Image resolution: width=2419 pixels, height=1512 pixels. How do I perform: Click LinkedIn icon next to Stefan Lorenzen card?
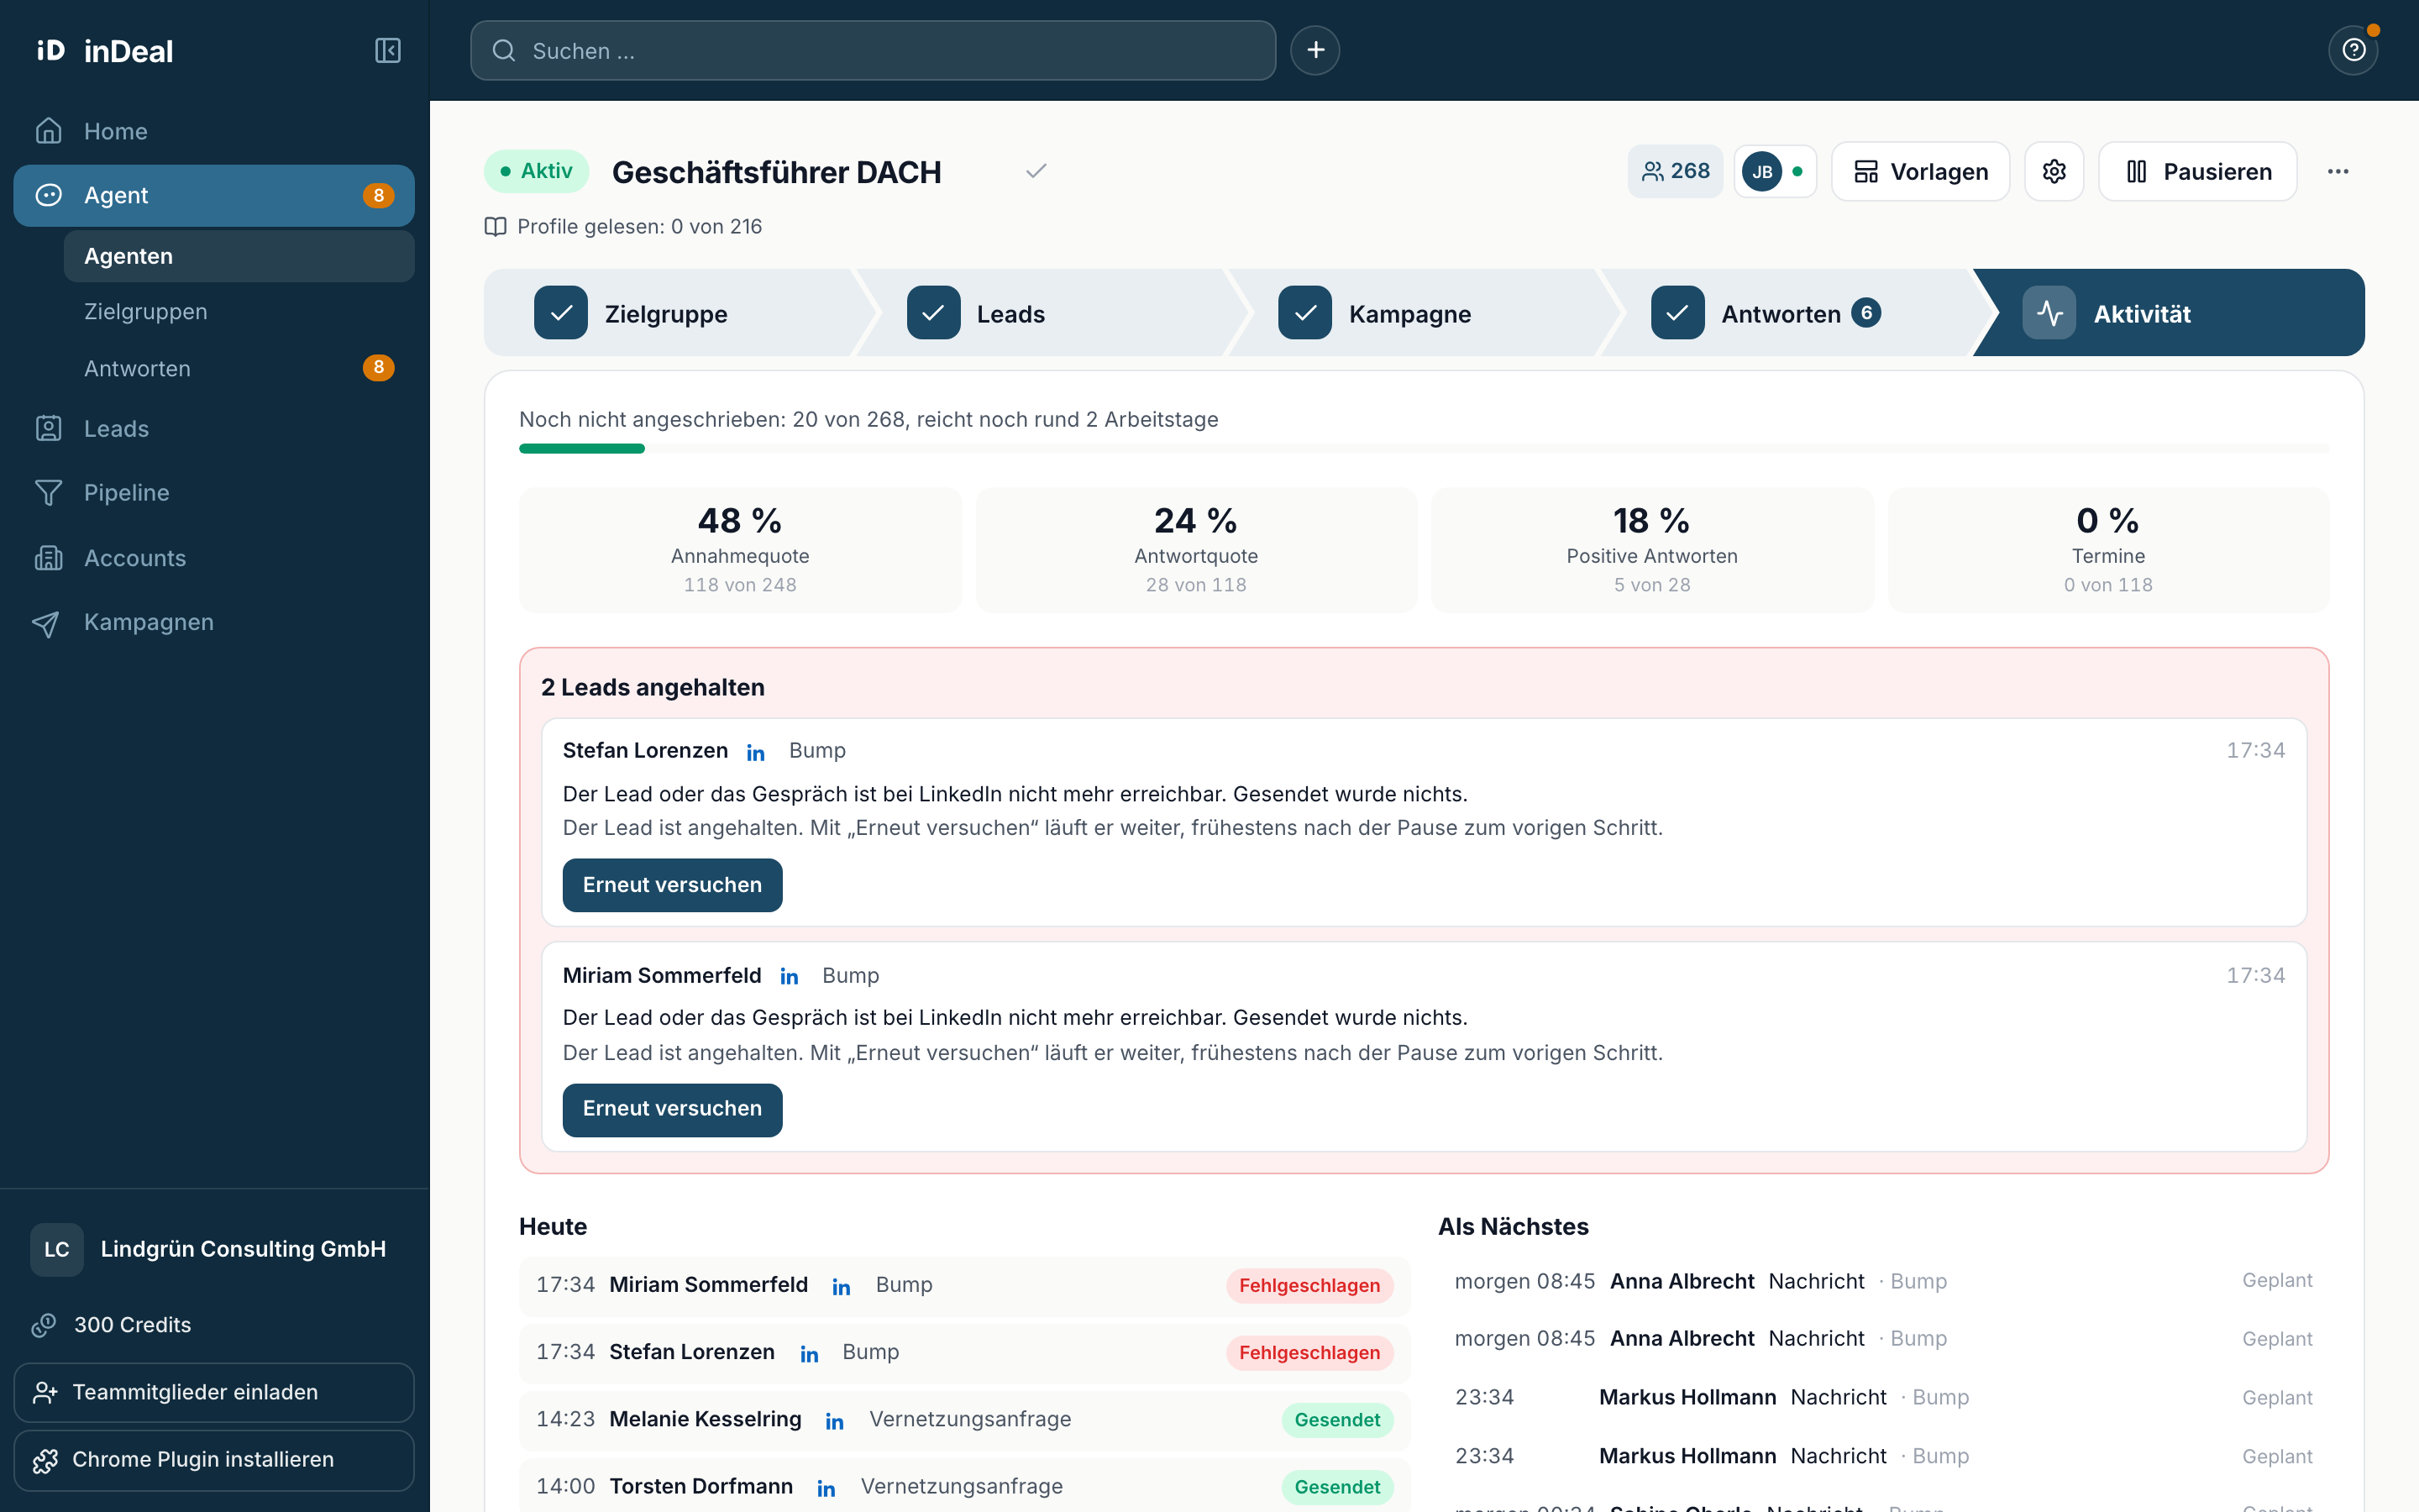click(x=756, y=752)
